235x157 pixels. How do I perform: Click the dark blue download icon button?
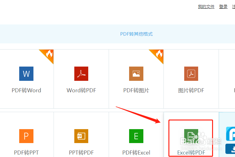[x=230, y=149]
